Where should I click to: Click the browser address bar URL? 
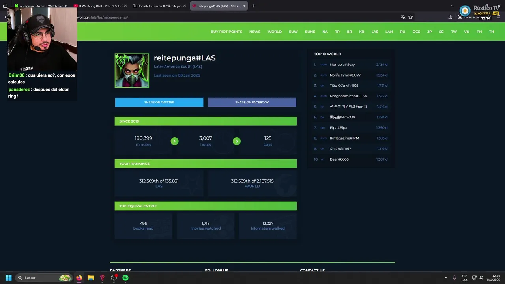click(103, 17)
